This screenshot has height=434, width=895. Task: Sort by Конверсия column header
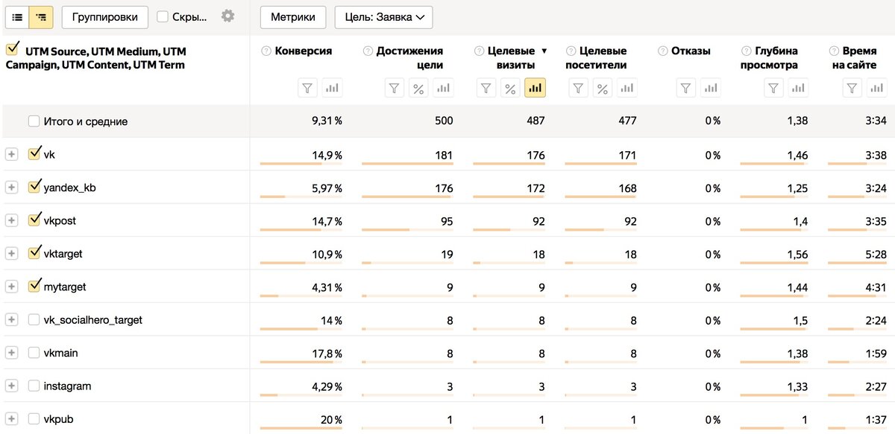tap(304, 51)
